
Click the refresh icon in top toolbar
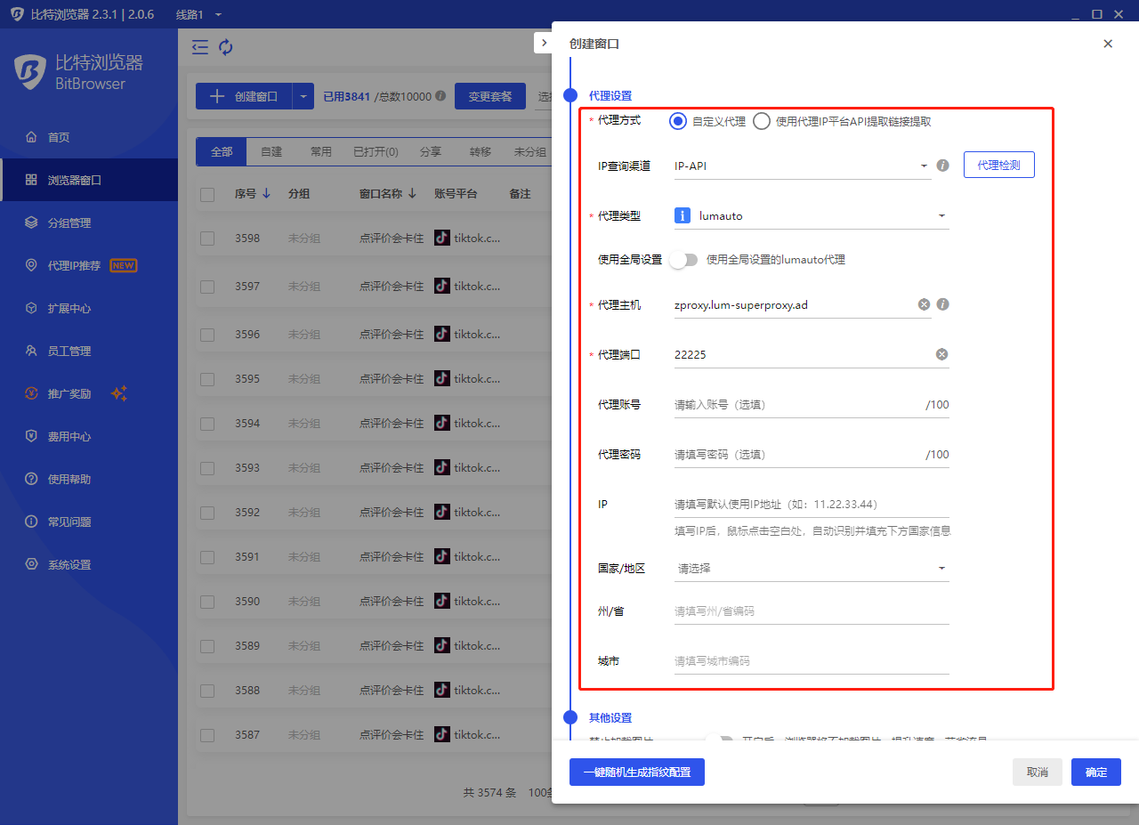coord(226,47)
